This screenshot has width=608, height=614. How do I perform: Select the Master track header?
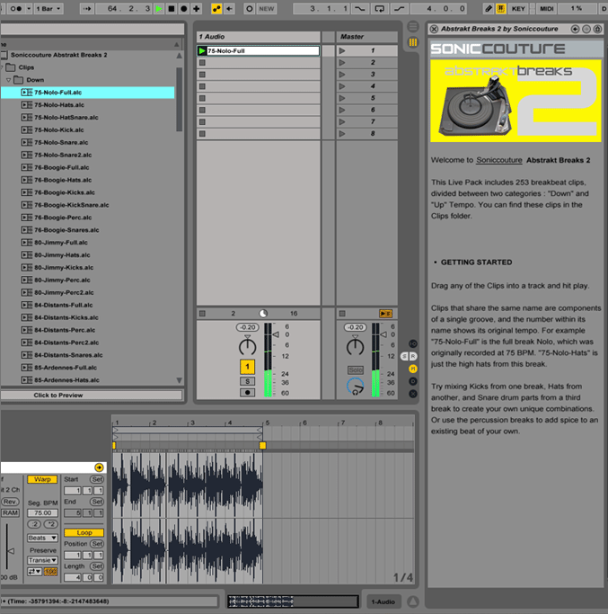(367, 37)
